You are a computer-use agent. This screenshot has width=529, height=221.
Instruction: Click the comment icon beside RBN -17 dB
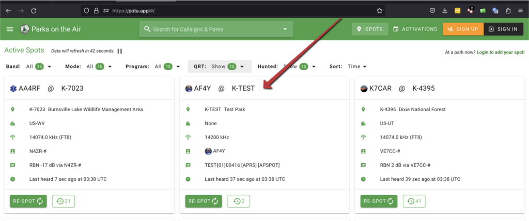coord(13,165)
